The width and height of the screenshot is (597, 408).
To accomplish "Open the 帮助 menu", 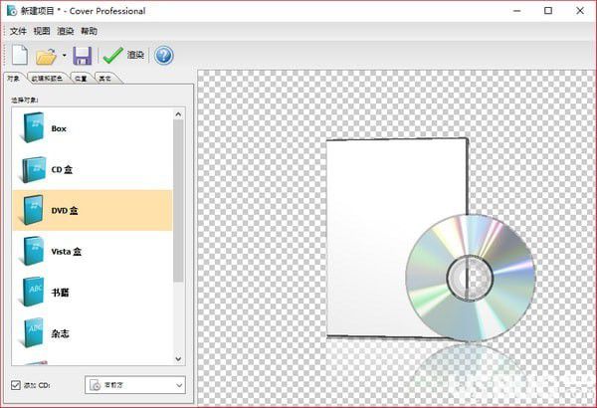I will 89,31.
